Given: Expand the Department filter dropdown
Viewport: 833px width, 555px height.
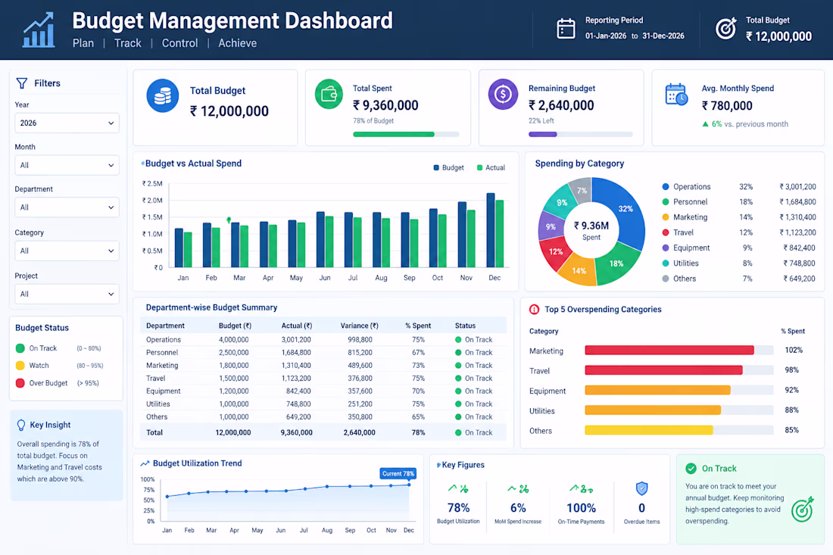Looking at the screenshot, I should pos(67,207).
